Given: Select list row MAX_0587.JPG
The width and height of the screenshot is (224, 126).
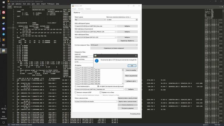Looking at the screenshot, I should pyautogui.click(x=87, y=70).
